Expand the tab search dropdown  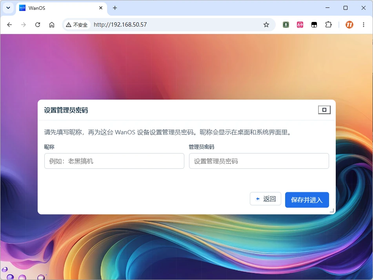[x=8, y=8]
